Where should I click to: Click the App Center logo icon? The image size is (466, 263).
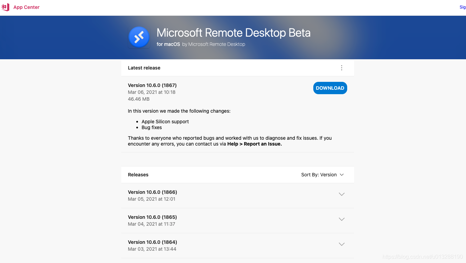click(x=5, y=7)
